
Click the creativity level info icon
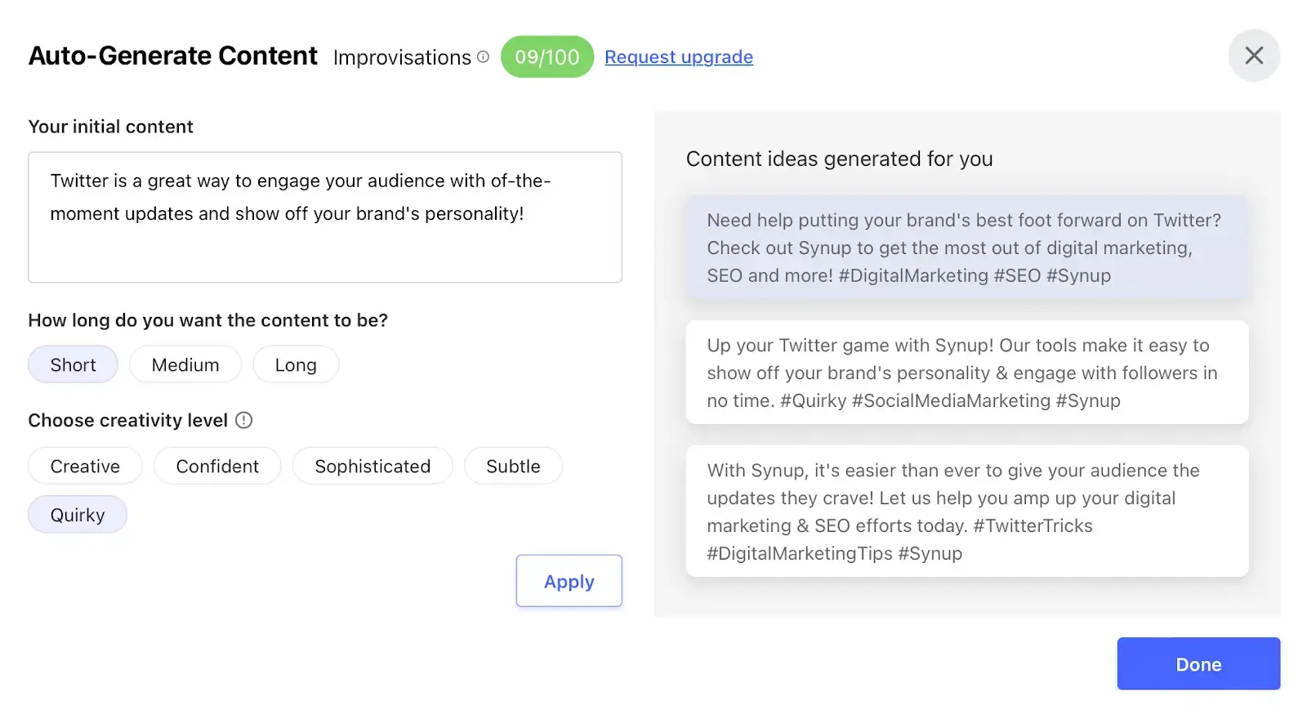pos(243,420)
